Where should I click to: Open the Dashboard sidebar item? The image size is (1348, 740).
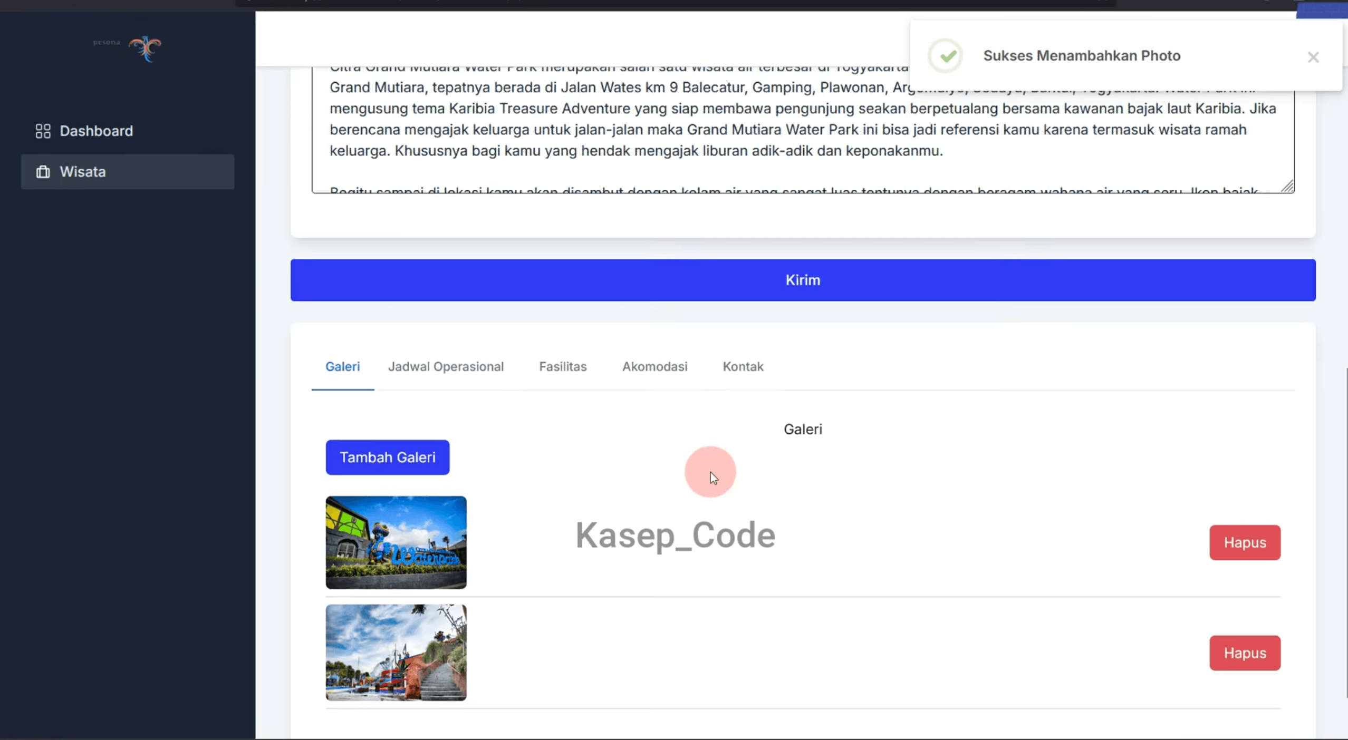coord(127,131)
